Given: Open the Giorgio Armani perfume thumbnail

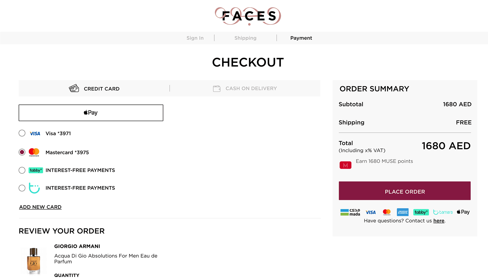Looking at the screenshot, I should [x=34, y=261].
